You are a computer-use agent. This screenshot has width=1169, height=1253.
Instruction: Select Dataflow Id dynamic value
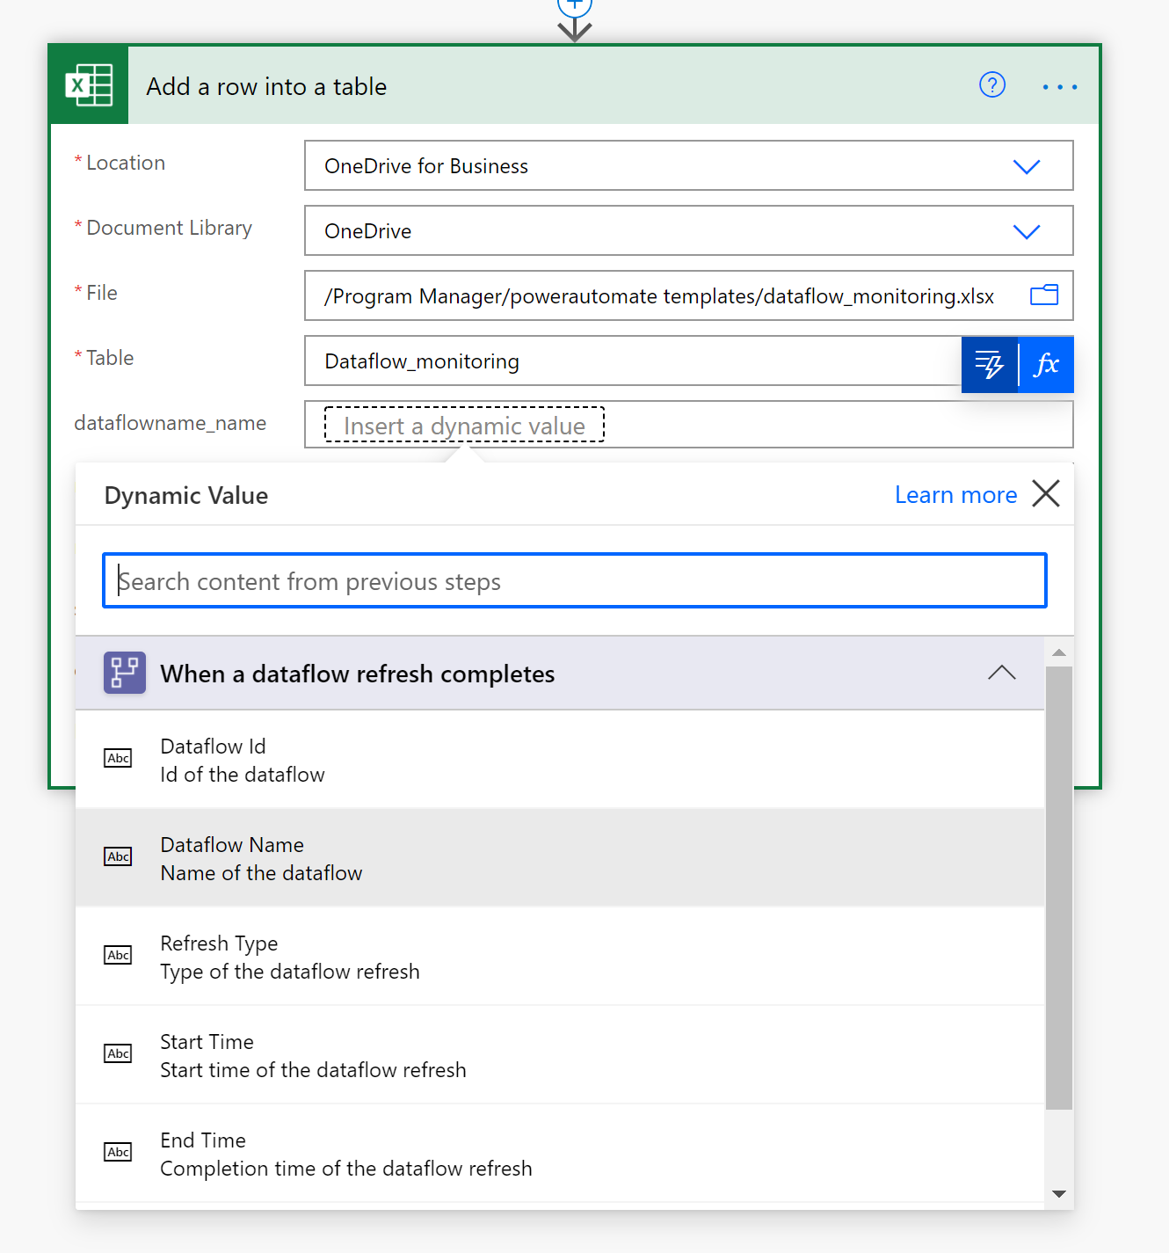560,760
